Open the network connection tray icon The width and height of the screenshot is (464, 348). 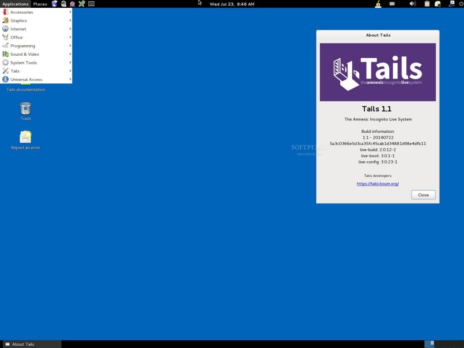(451, 4)
